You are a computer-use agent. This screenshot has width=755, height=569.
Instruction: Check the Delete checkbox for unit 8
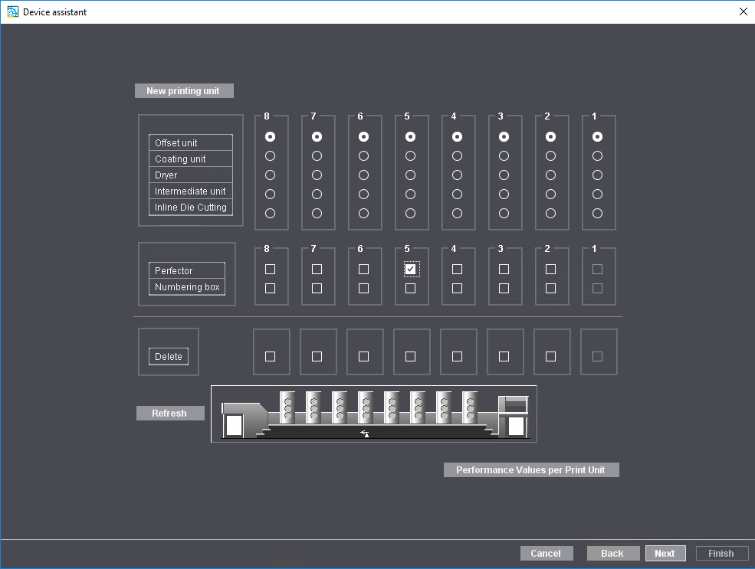(271, 355)
